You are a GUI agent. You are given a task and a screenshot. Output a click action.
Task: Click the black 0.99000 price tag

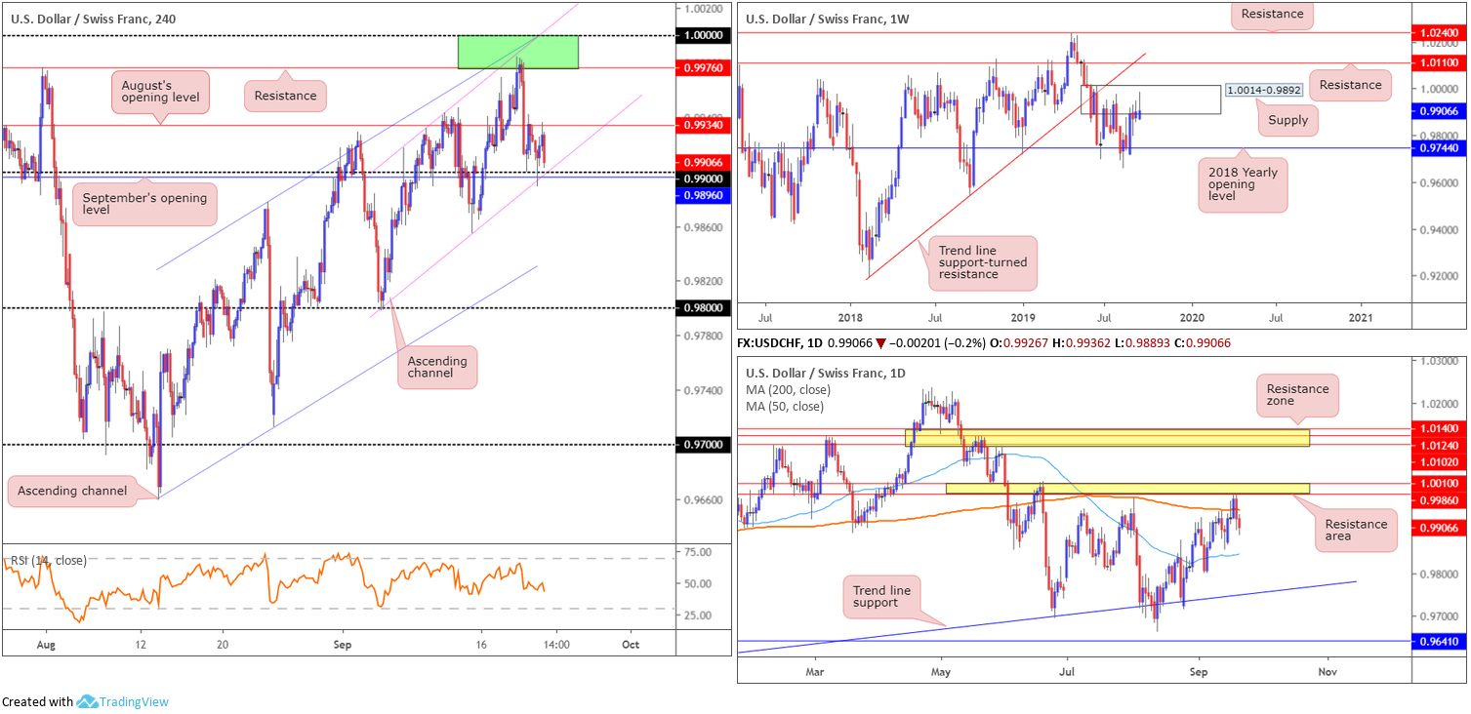705,179
